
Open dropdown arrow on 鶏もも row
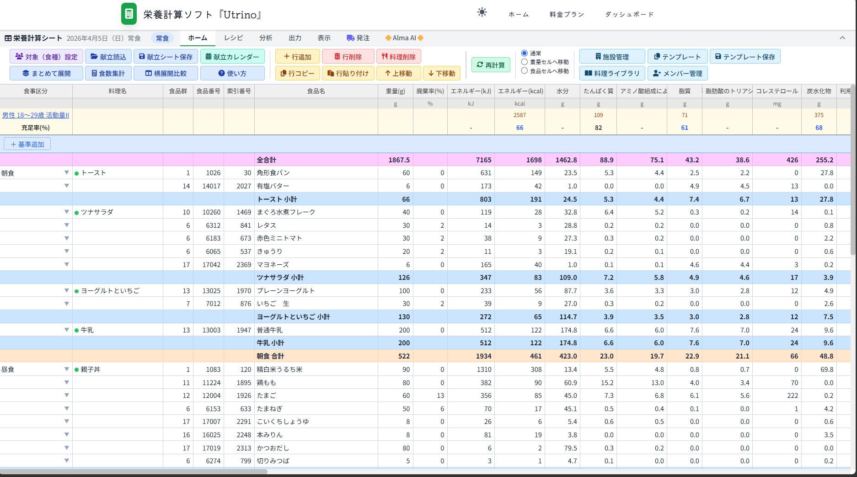[x=67, y=383]
